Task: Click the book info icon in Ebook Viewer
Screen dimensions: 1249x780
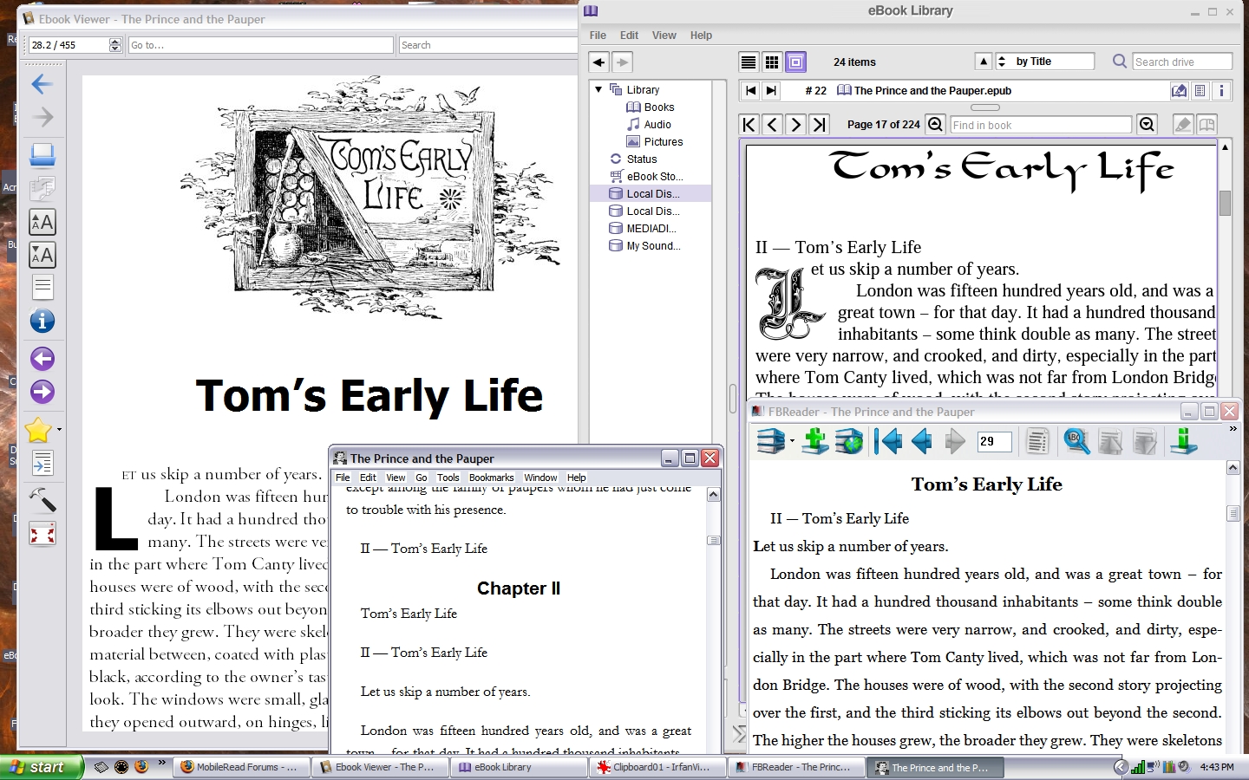Action: coord(43,322)
